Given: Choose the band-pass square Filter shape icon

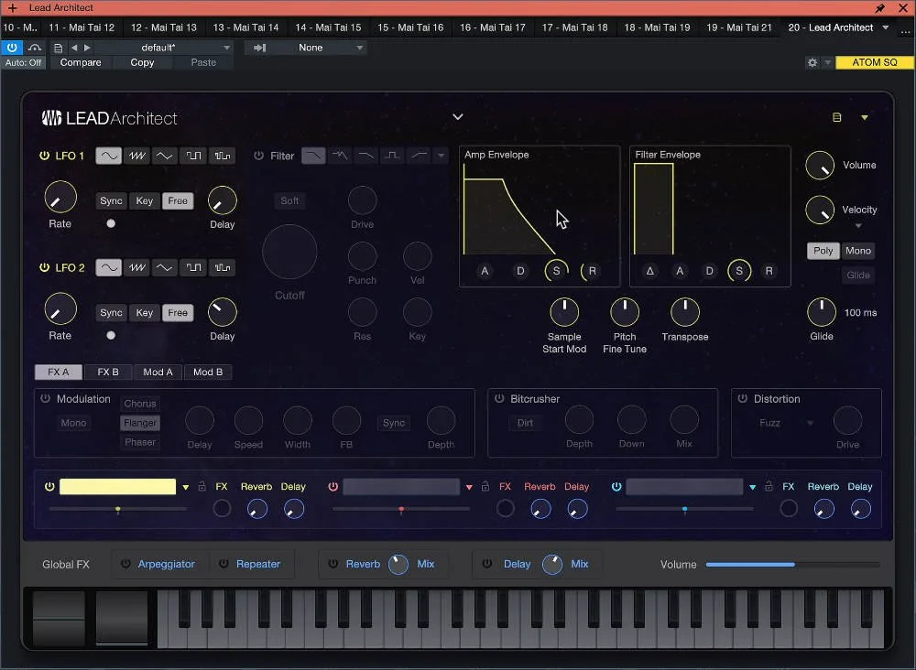Looking at the screenshot, I should point(392,156).
